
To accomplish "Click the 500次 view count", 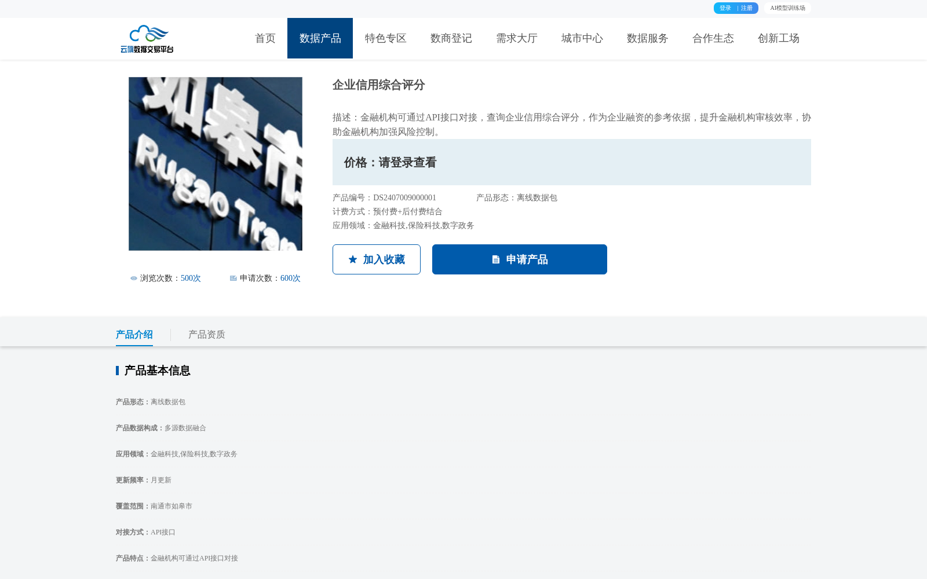I will coord(191,278).
